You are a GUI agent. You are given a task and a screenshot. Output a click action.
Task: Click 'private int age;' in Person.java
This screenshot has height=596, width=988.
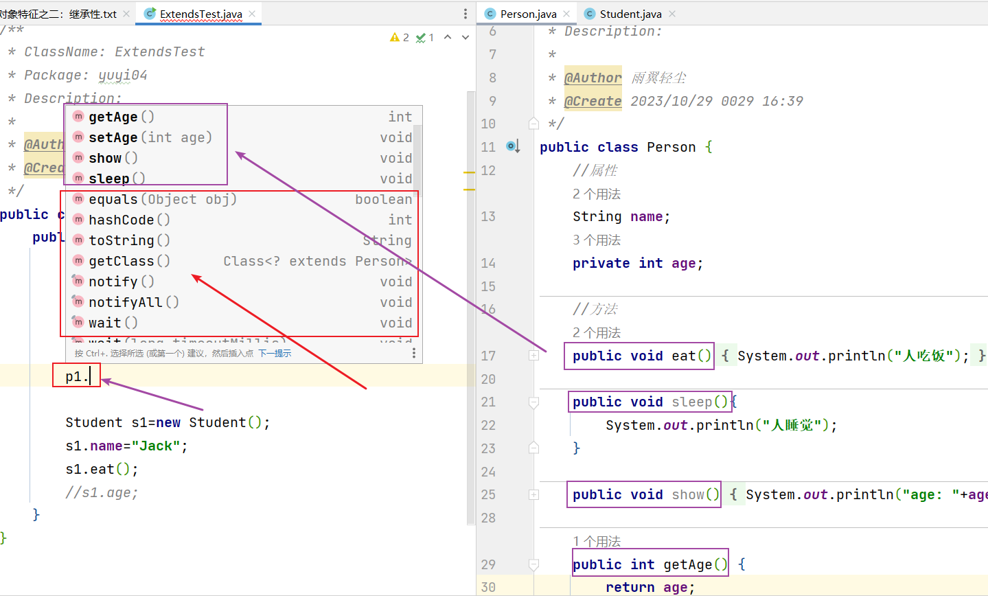click(x=638, y=263)
